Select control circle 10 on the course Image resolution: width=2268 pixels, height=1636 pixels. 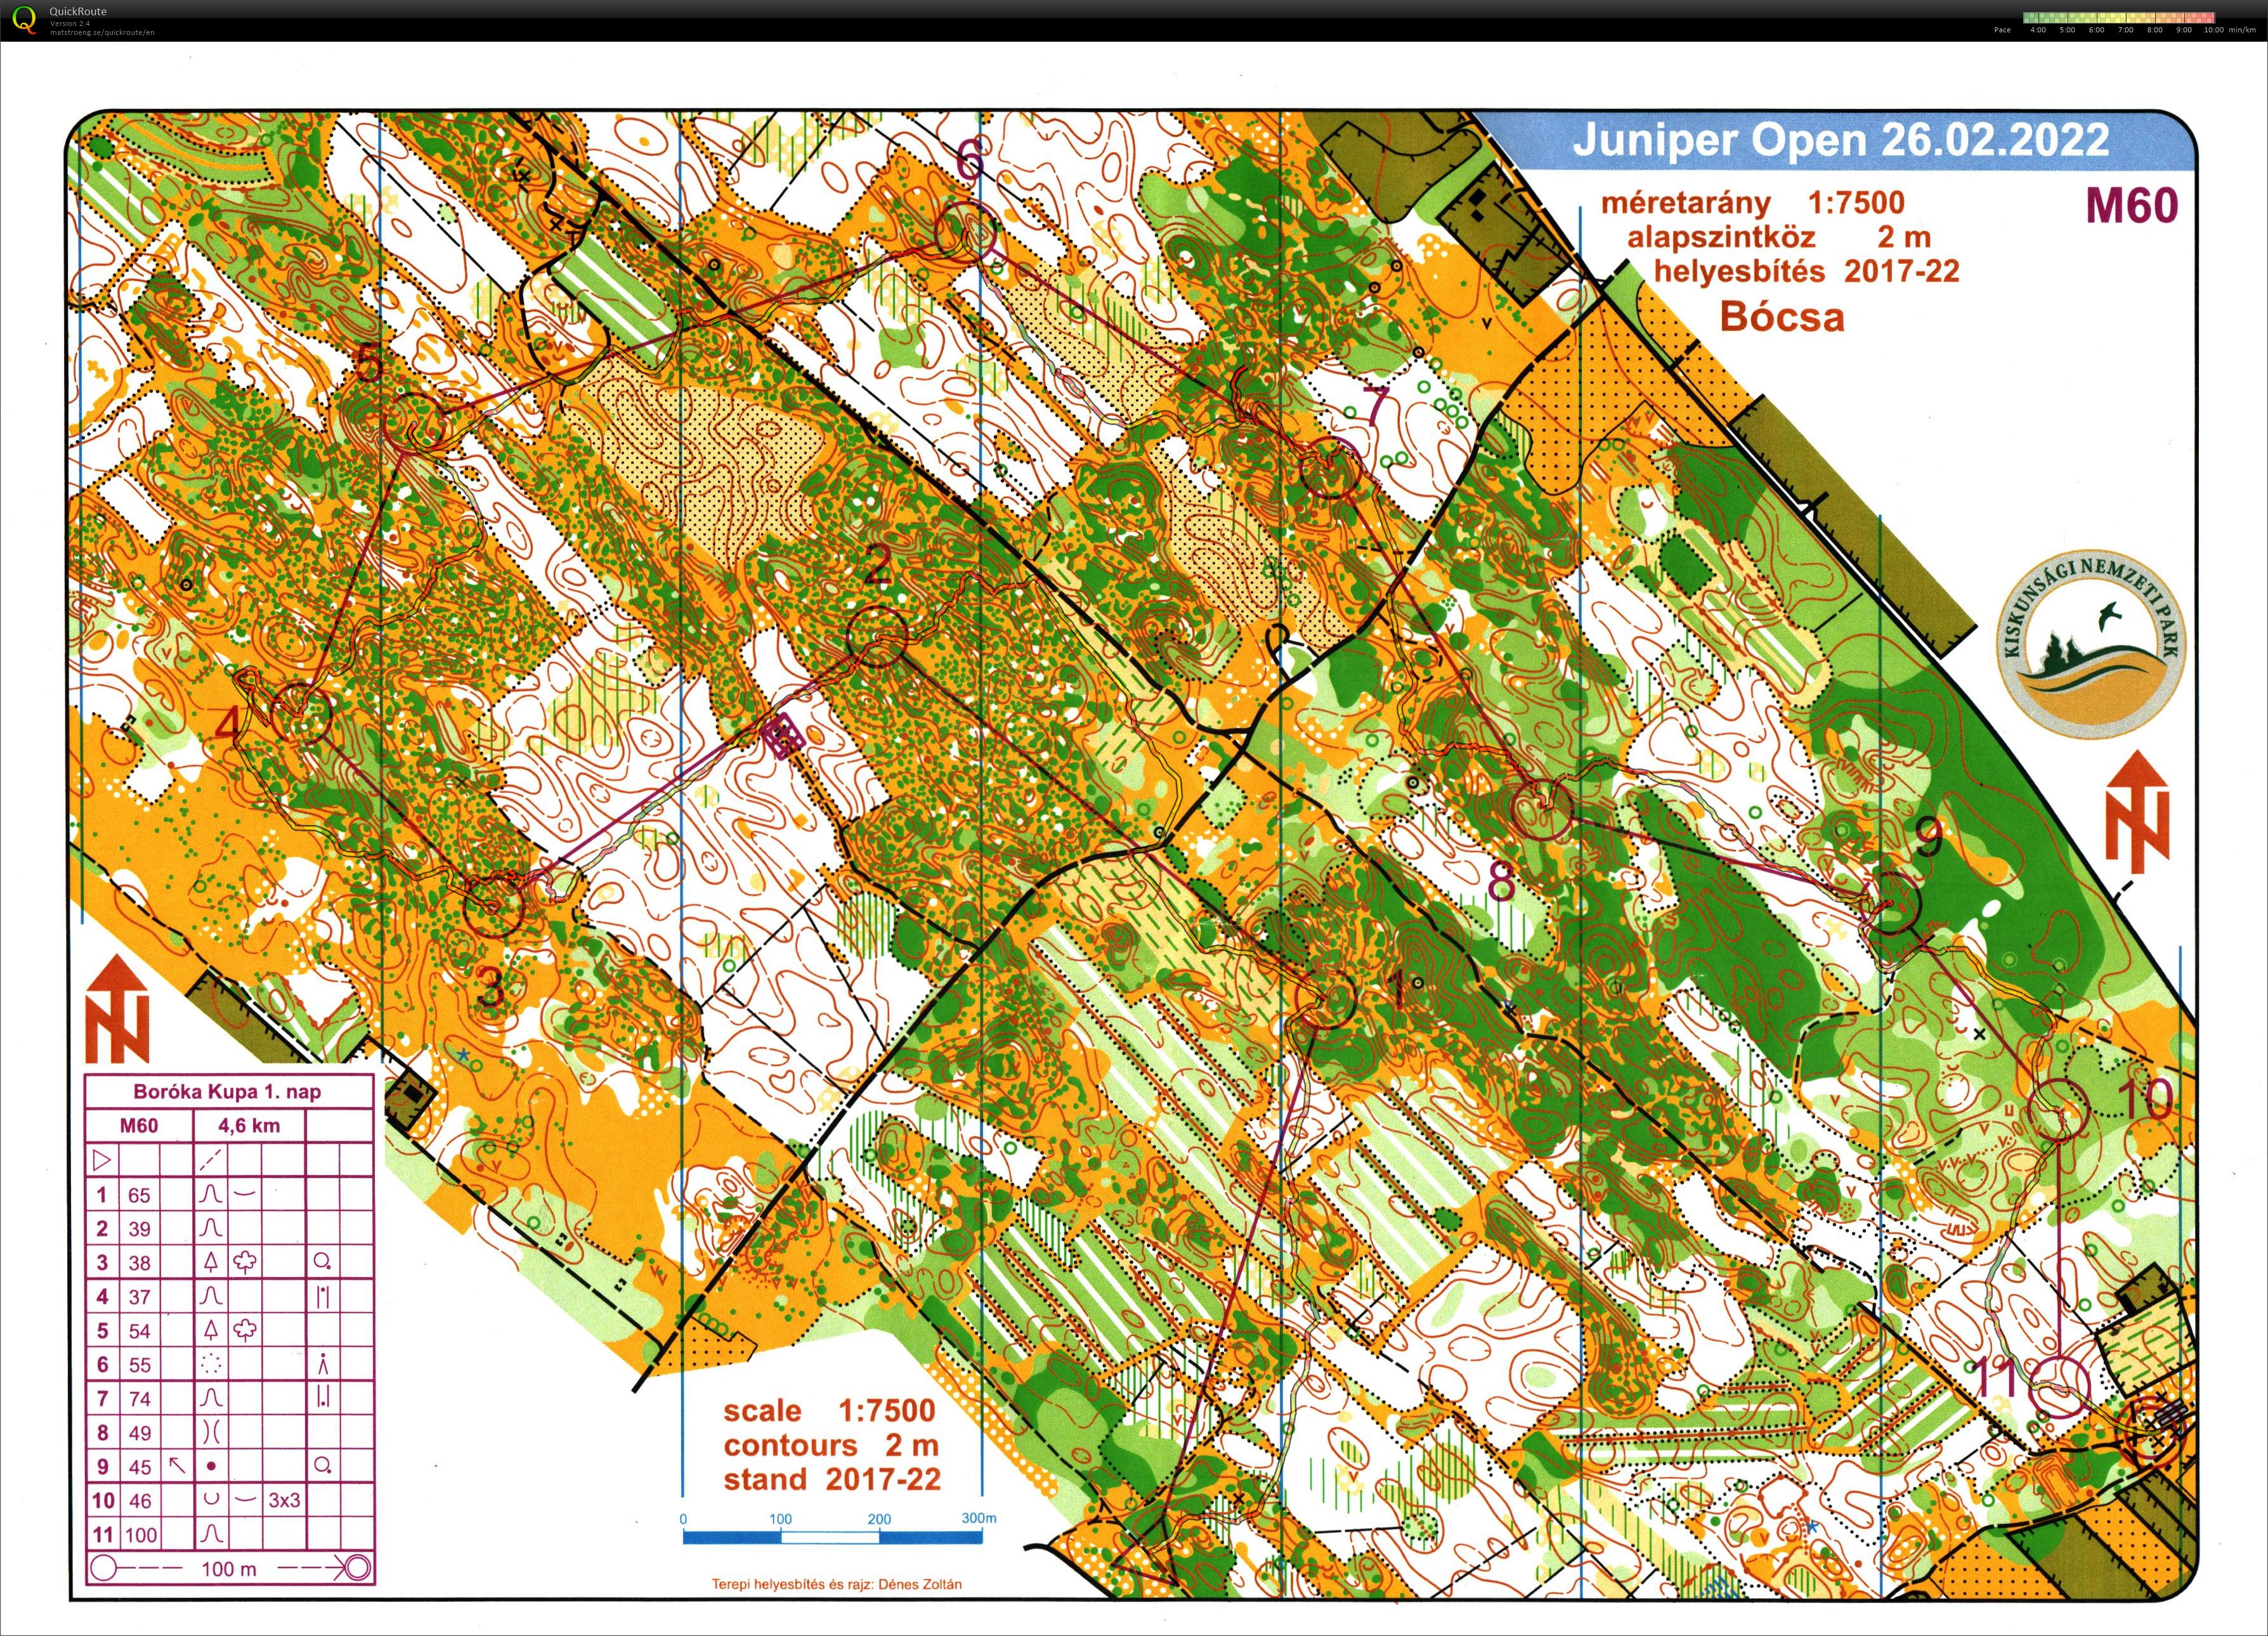[2060, 1109]
